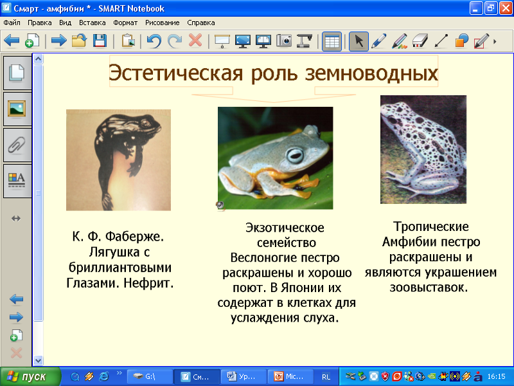Viewport: 514px width, 386px height.
Task: Open the Gallery side tab
Action: point(17,109)
